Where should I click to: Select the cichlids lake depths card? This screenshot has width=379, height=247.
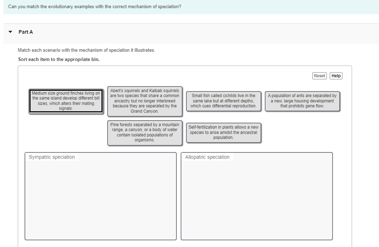[x=223, y=101]
